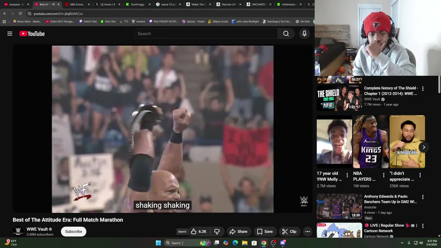Screen dimensions: 441x248
Task: Open the TTS bookmark
Action: click(x=124, y=21)
